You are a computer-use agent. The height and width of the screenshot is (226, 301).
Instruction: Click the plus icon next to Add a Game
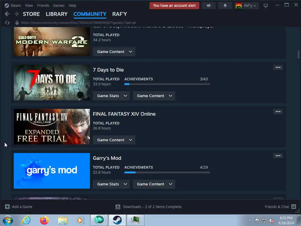click(7, 207)
